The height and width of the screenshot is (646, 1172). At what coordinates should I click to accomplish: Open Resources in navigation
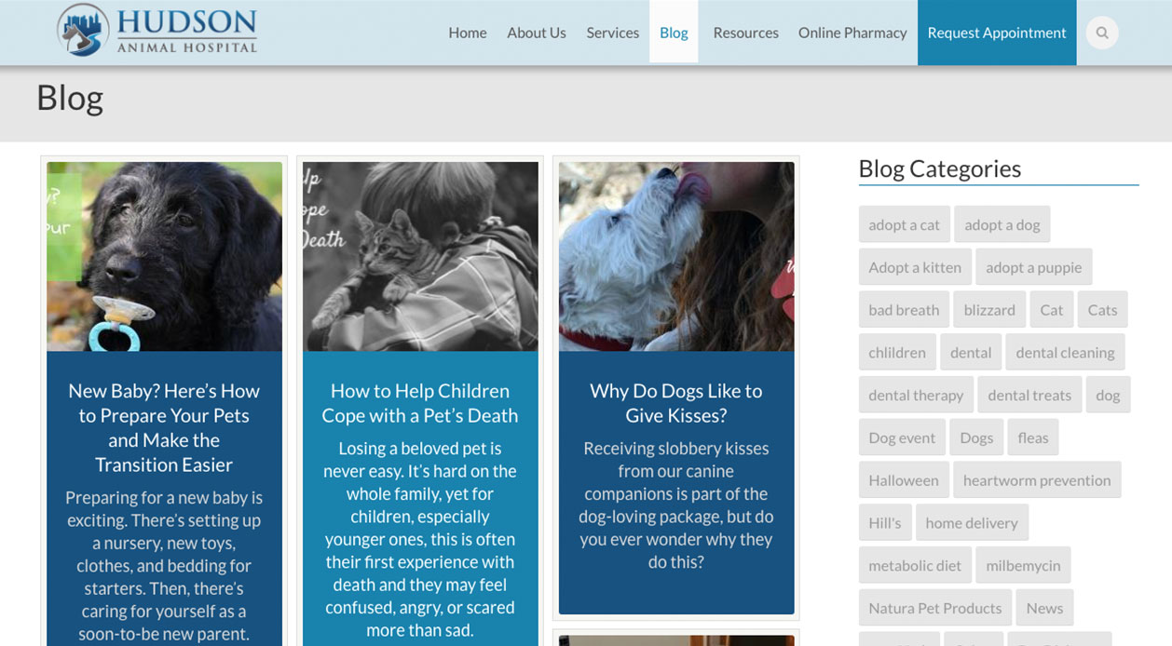745,33
